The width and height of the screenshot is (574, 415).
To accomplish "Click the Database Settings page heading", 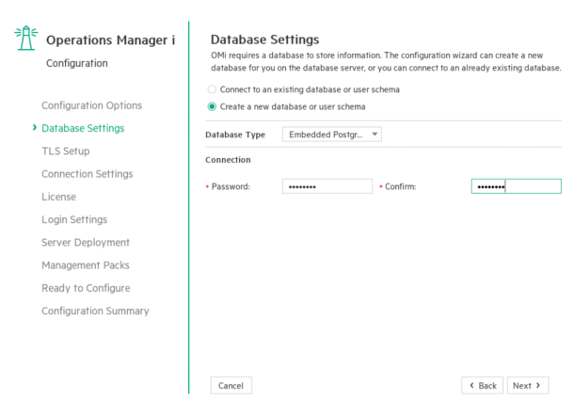I will tap(264, 40).
